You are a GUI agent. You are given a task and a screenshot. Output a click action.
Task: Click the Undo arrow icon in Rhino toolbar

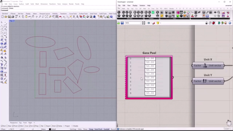tap(30, 17)
